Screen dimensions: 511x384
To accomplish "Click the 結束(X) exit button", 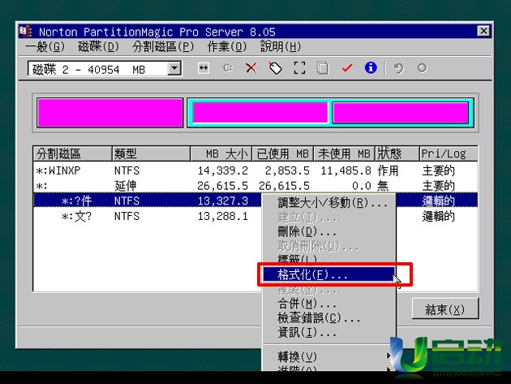I will pyautogui.click(x=445, y=310).
